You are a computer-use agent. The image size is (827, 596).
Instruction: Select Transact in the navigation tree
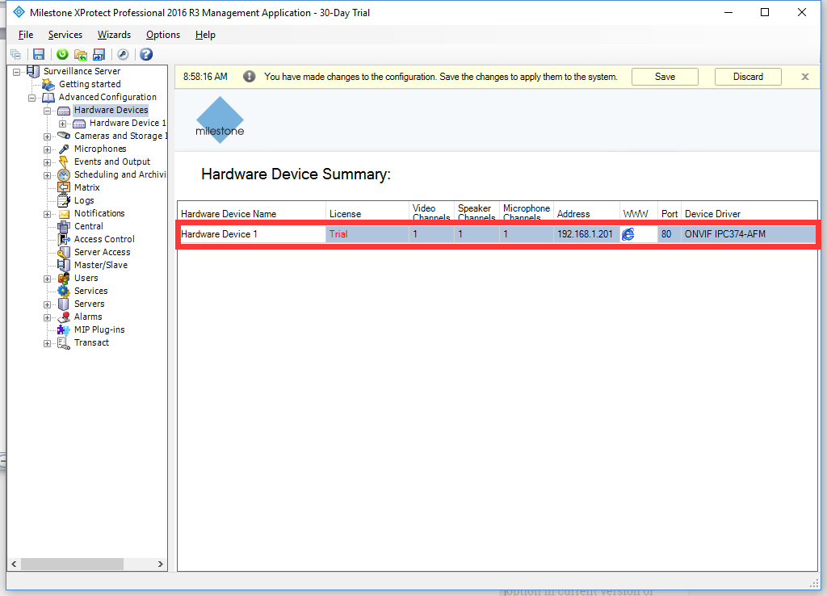91,343
